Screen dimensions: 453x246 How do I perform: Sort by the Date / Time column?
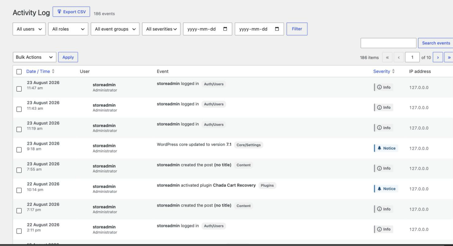tap(38, 71)
